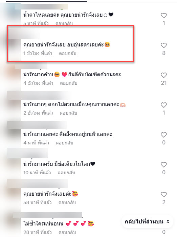The image size is (177, 237).
Task: Reply to the 28 นาที ที่แล้ว comment
Action: click(x=67, y=232)
